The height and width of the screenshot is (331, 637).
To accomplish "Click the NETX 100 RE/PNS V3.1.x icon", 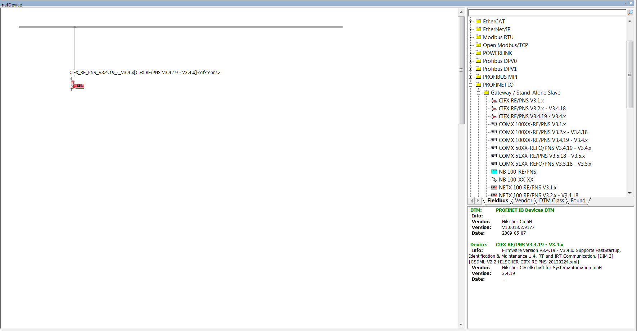I will [x=494, y=187].
